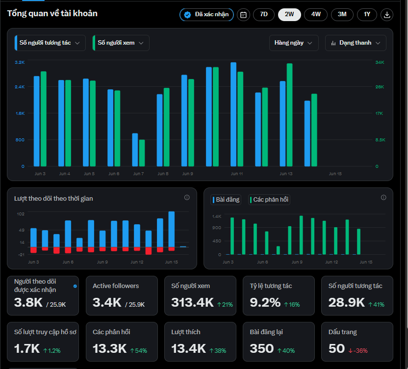This screenshot has width=408, height=369.
Task: Click the tallest blue bar on Jun 11
Action: (x=233, y=114)
